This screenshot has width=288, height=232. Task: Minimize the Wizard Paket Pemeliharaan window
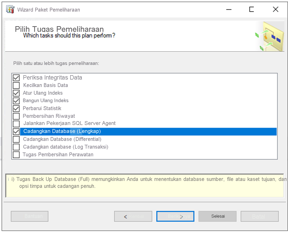229,9
